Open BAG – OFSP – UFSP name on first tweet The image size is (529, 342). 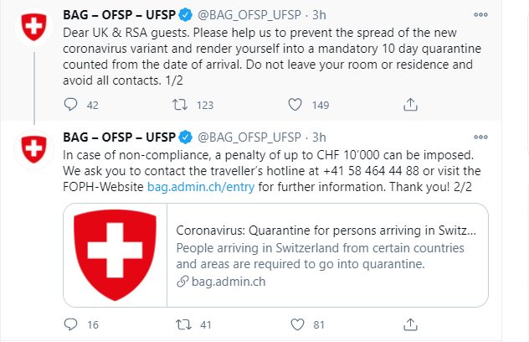119,15
